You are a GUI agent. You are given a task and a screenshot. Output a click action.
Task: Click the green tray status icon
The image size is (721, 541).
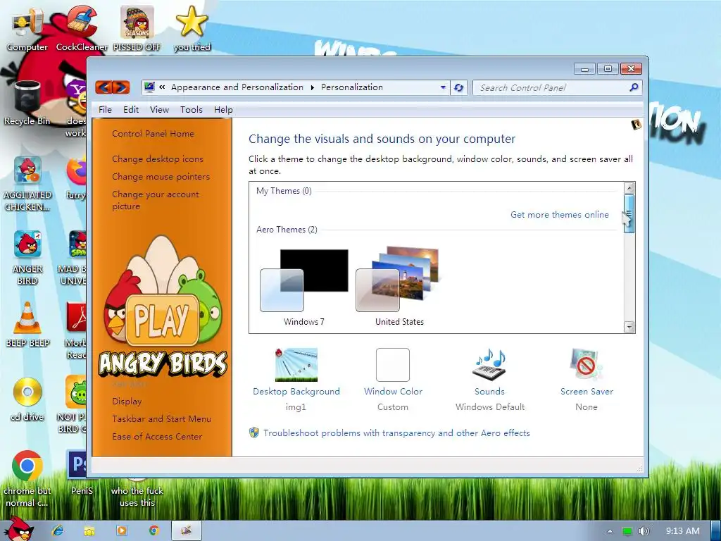pyautogui.click(x=627, y=531)
